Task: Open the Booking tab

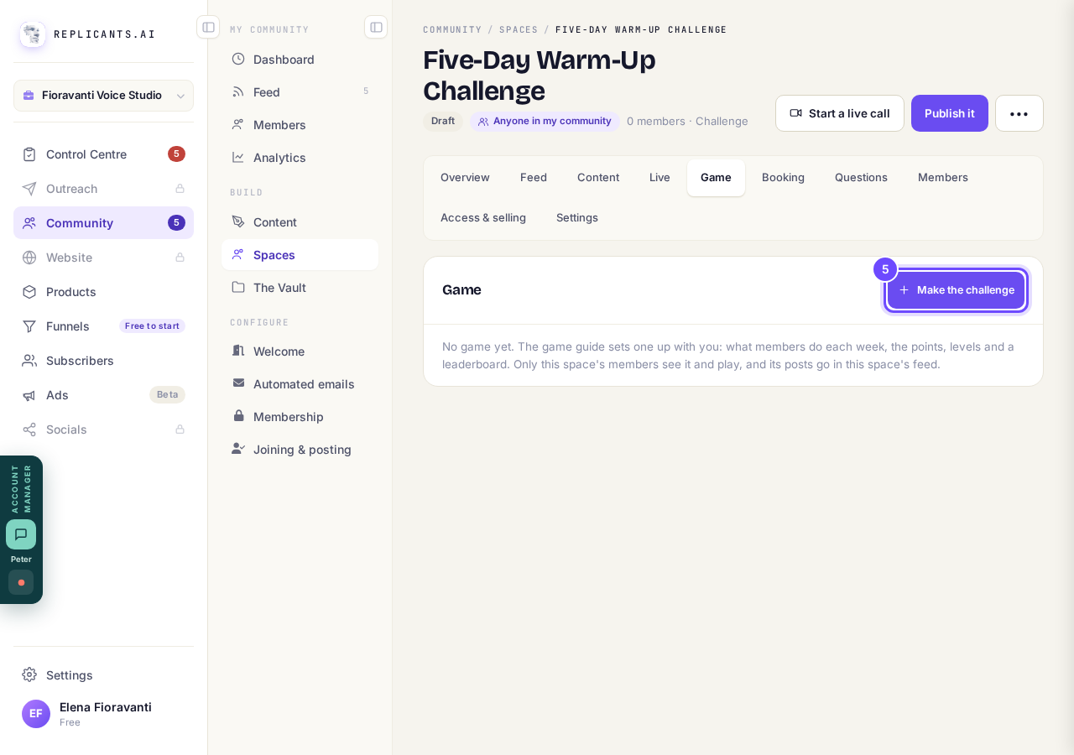Action: coord(783,178)
